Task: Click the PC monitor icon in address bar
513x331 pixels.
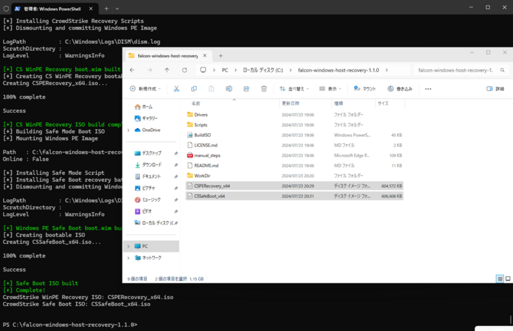Action: pos(203,70)
